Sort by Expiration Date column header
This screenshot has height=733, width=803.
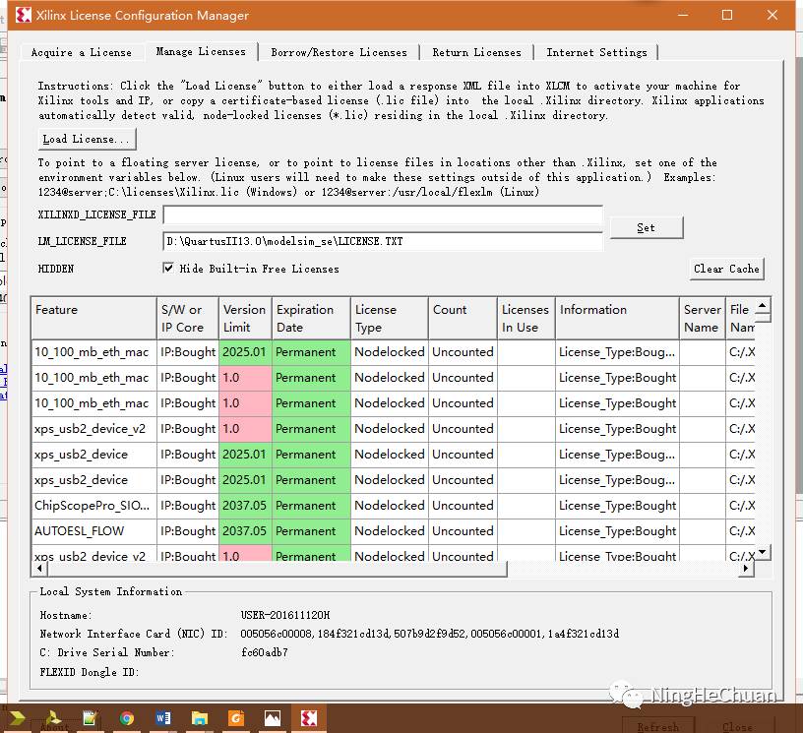tap(310, 318)
